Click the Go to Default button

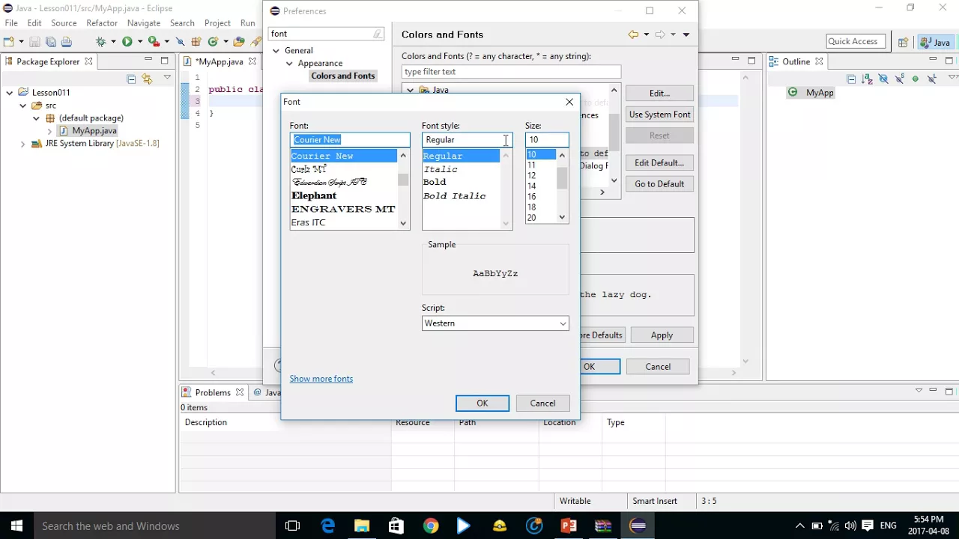point(659,183)
